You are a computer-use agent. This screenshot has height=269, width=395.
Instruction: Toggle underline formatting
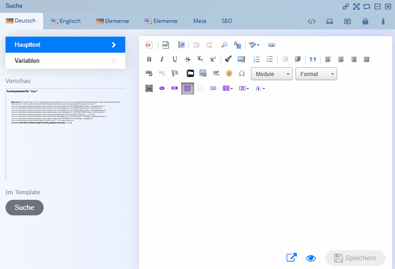tap(174, 59)
